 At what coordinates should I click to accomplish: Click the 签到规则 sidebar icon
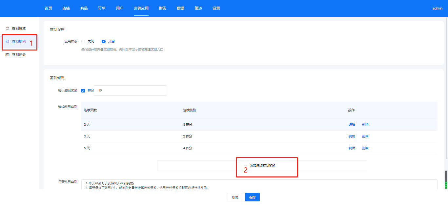click(x=8, y=42)
